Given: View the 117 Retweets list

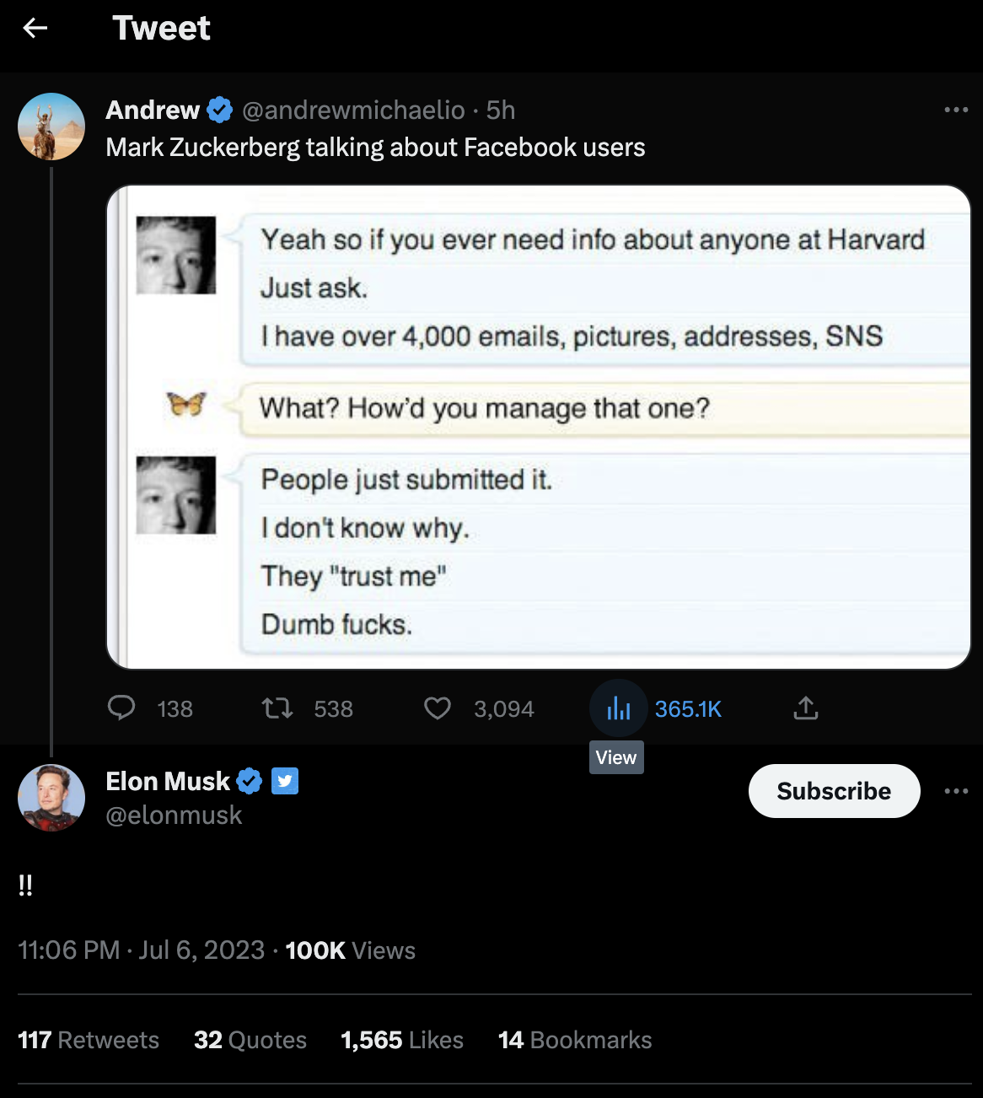Looking at the screenshot, I should [x=89, y=1040].
